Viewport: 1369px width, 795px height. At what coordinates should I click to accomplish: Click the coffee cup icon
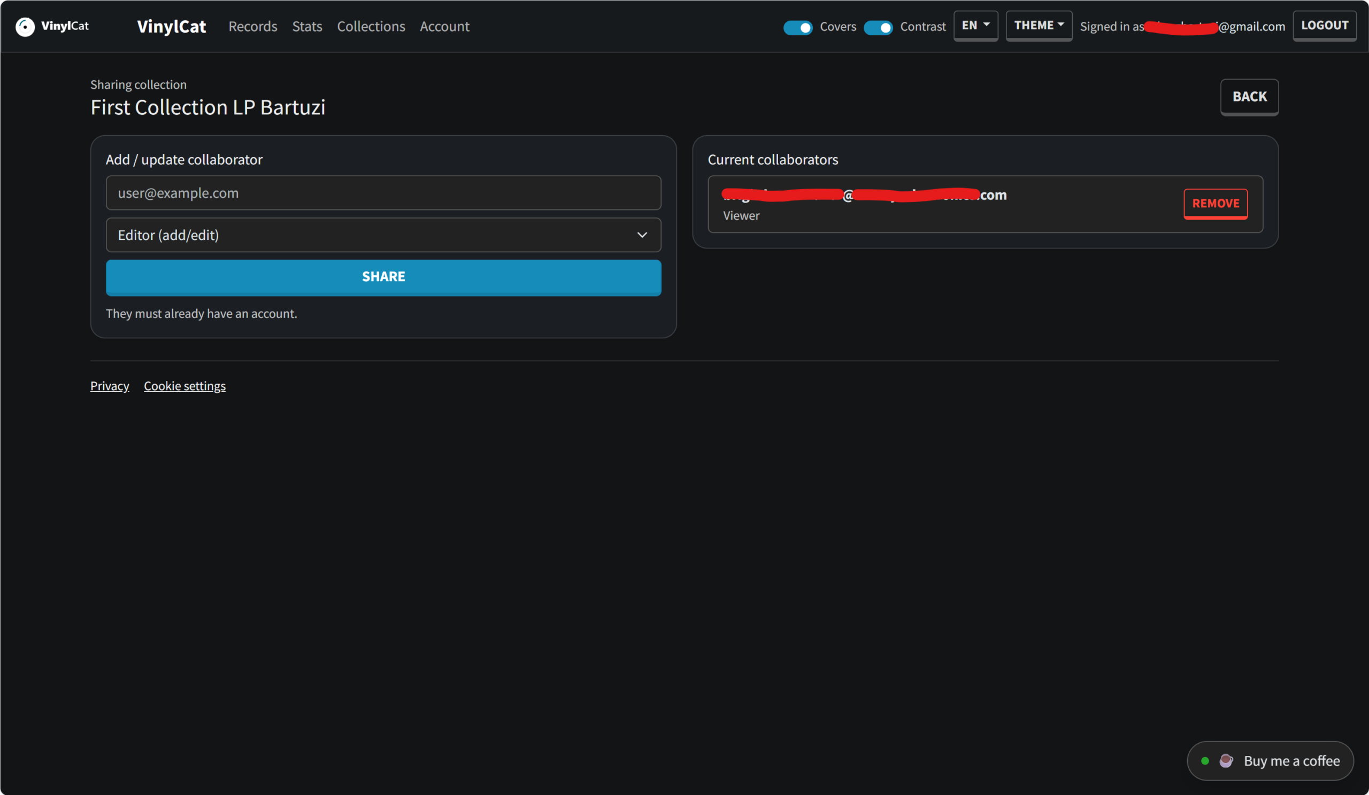click(x=1226, y=761)
